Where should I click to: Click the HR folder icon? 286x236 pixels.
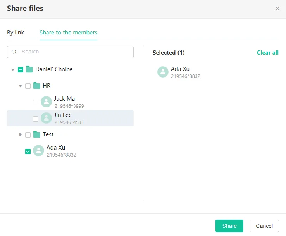37,86
